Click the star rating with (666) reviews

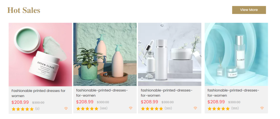(x=87, y=108)
